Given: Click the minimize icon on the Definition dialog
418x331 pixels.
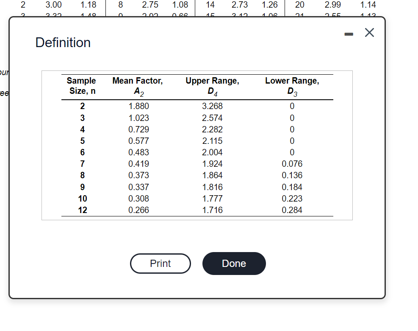Looking at the screenshot, I should click(x=349, y=33).
